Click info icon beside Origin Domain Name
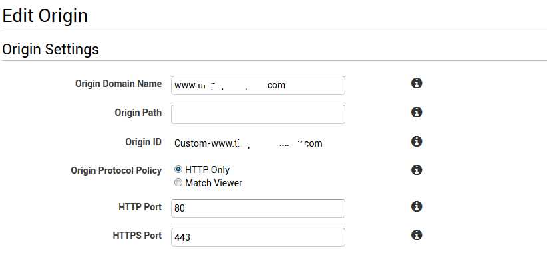Image resolution: width=547 pixels, height=270 pixels. 417,83
